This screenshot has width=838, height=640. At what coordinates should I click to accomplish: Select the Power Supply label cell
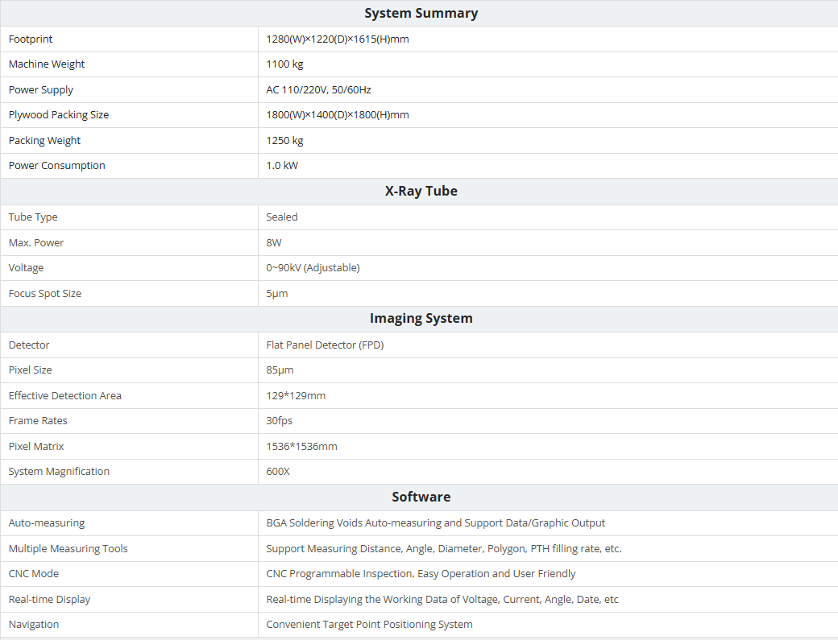[41, 90]
